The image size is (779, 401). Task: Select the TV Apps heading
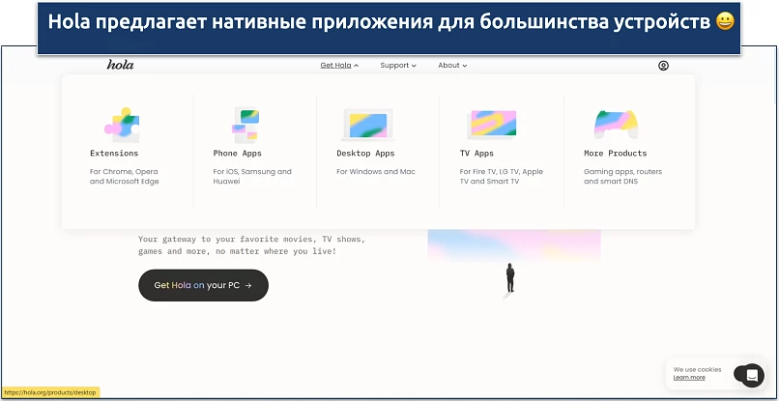(476, 153)
